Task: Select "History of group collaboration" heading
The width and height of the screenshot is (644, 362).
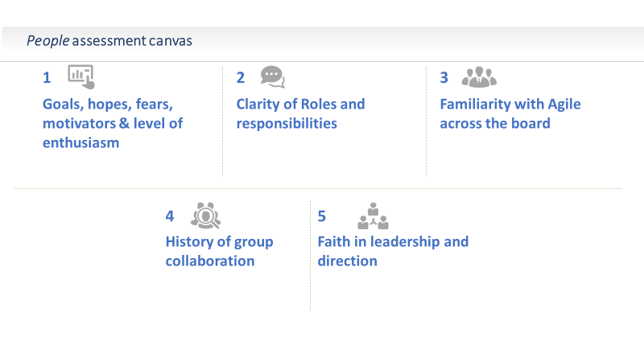Action: click(x=219, y=251)
